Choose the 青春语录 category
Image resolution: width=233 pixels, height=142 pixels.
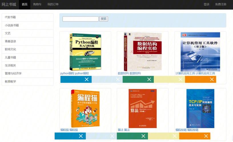click(x=27, y=41)
